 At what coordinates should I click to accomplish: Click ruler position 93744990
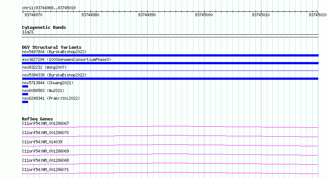tap(147, 15)
